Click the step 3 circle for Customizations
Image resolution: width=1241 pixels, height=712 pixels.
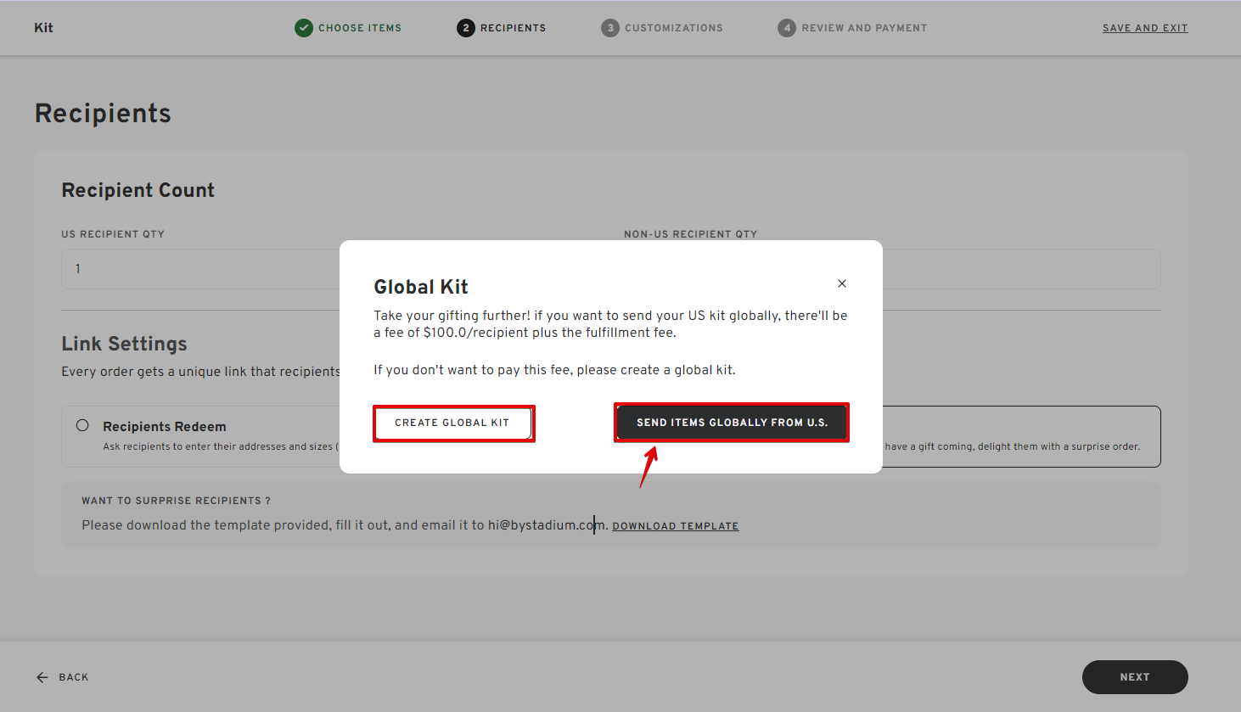(609, 28)
